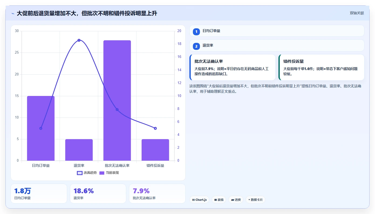The width and height of the screenshot is (375, 214).
Task: Click the 7.9% 批次无法确认率 stat card
Action: click(157, 194)
